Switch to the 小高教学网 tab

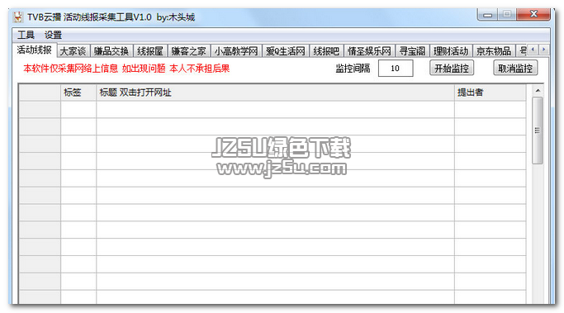click(x=236, y=51)
